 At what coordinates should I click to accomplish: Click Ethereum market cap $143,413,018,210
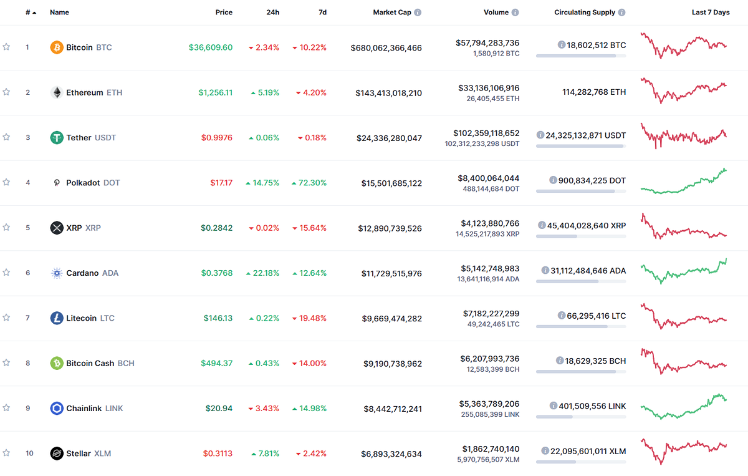tap(389, 93)
